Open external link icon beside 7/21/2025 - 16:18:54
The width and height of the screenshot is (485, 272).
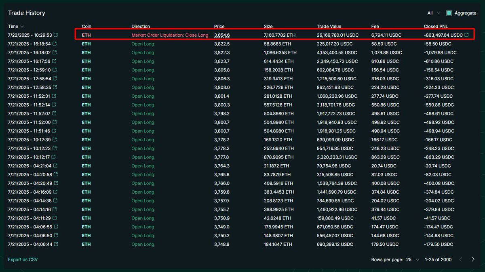click(55, 44)
